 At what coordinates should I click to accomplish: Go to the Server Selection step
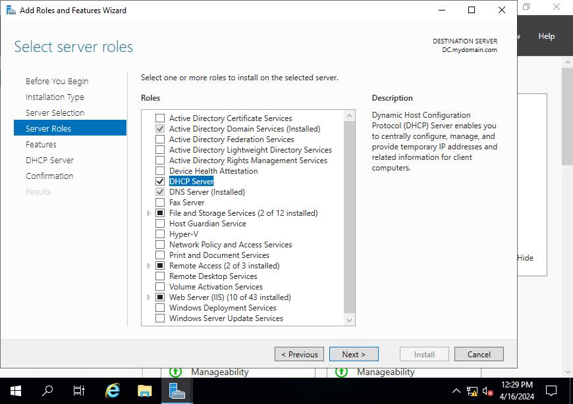[x=55, y=113]
